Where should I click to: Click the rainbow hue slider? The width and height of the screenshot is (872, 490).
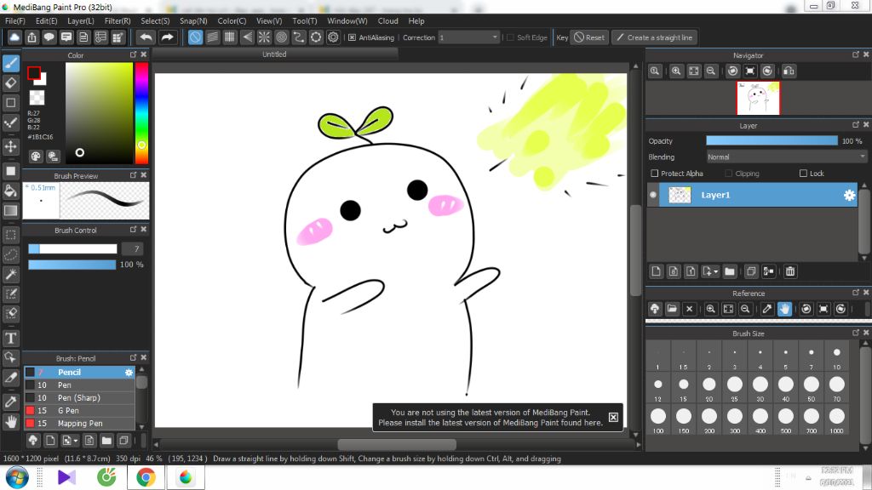coord(142,113)
